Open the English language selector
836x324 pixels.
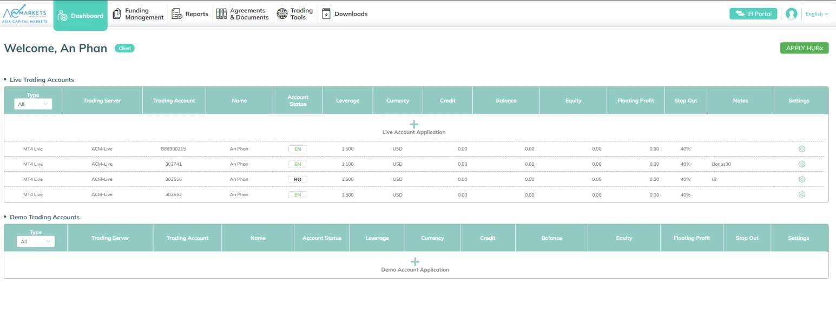click(817, 14)
